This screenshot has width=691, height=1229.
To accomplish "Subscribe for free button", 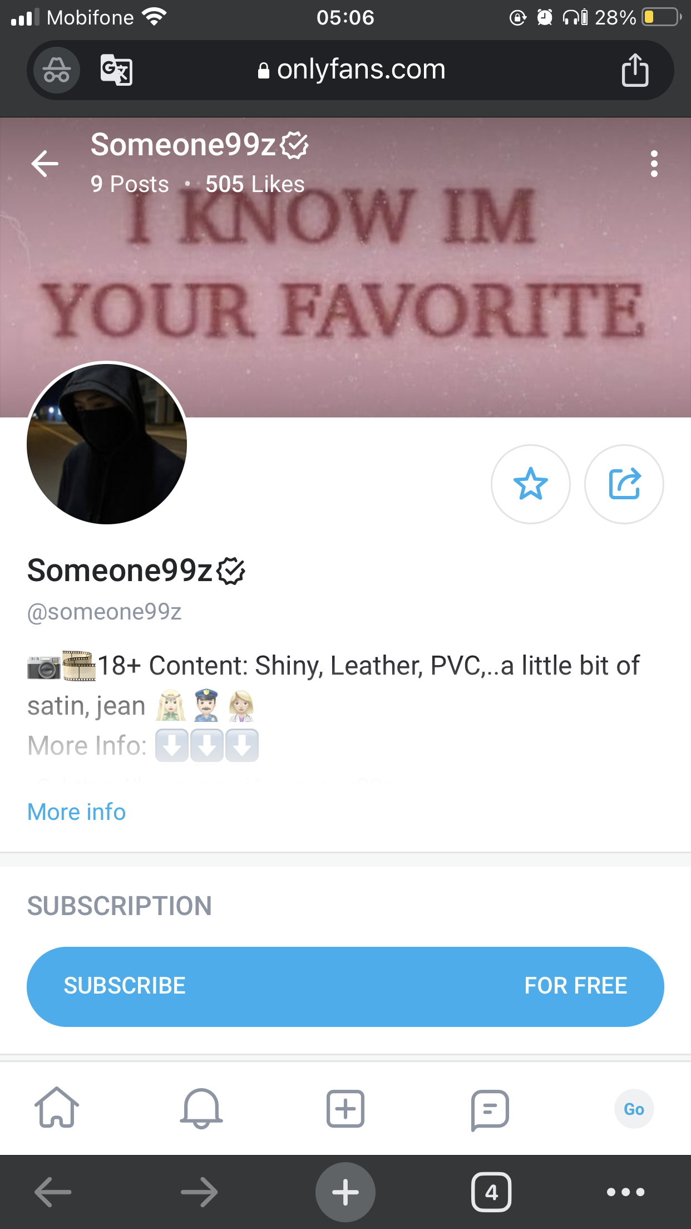I will (345, 987).
